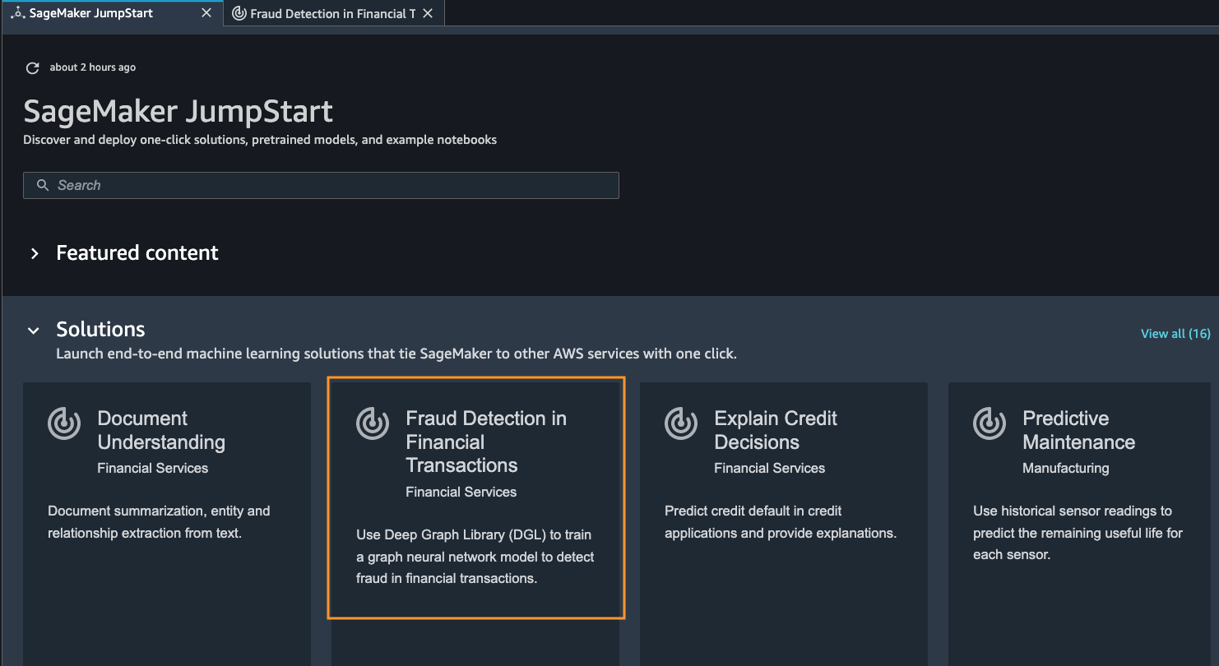The height and width of the screenshot is (666, 1219).
Task: Click 'Financial Services' under Explain Credit Decisions
Action: (x=770, y=468)
